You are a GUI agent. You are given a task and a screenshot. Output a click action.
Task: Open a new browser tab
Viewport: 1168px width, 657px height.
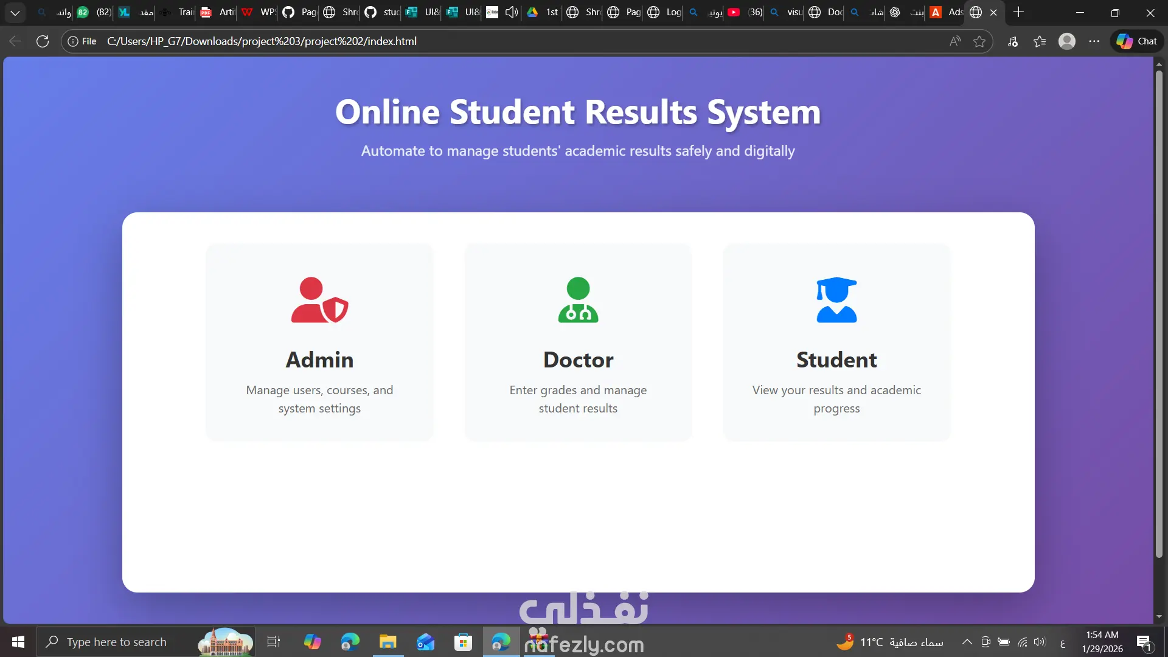point(1019,12)
